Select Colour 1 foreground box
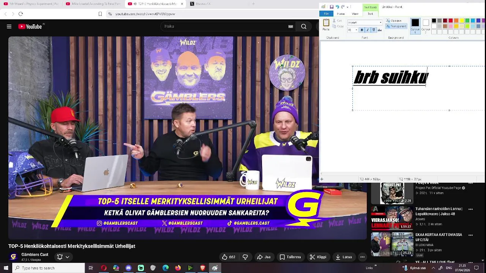This screenshot has height=273, width=486. click(415, 25)
